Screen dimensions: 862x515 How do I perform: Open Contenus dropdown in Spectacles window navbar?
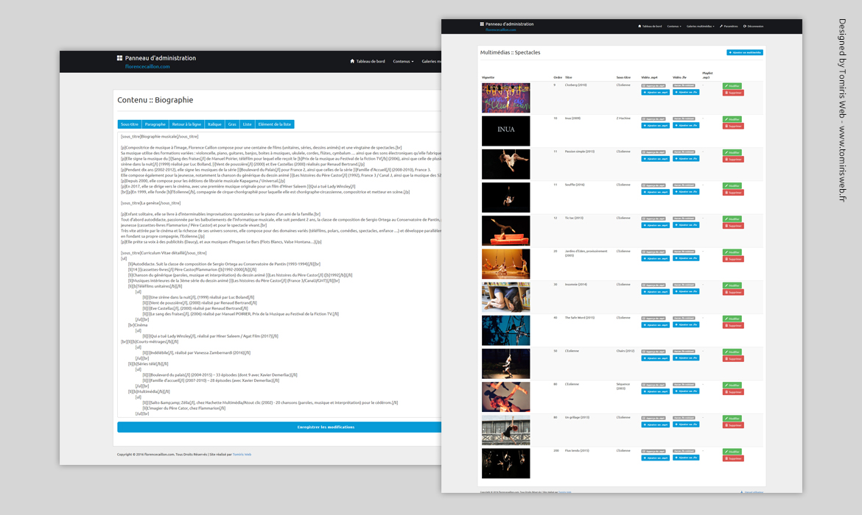(x=673, y=26)
